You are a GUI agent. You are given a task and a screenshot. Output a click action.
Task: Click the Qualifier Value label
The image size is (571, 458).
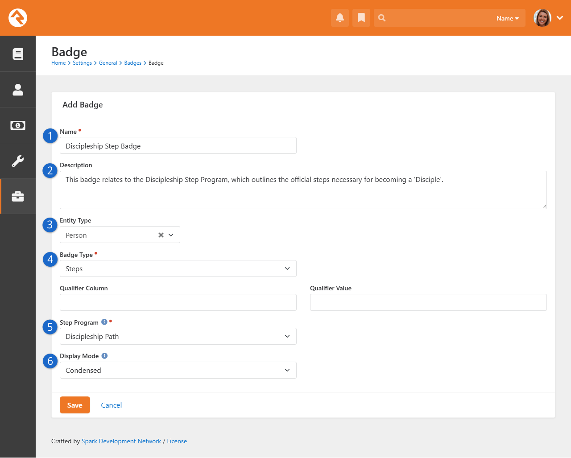331,288
